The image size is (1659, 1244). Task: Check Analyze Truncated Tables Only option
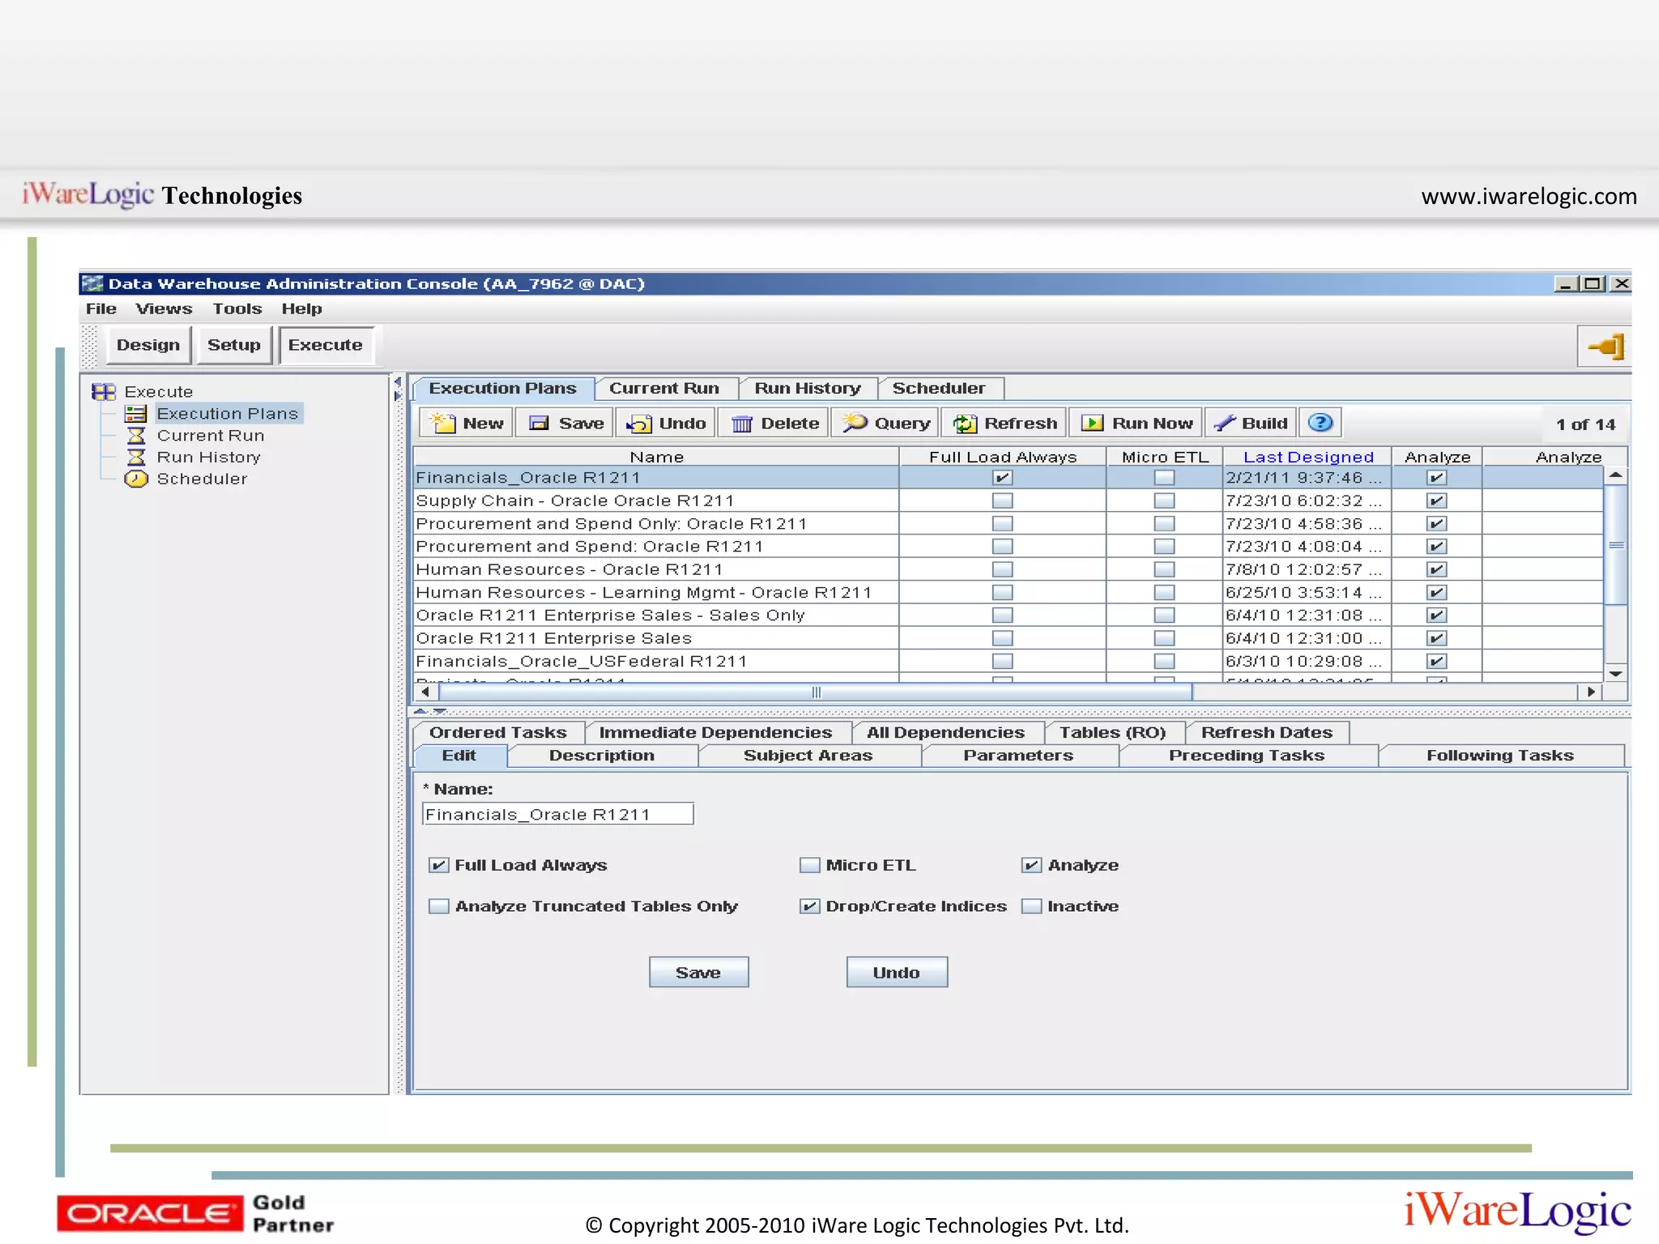tap(438, 906)
